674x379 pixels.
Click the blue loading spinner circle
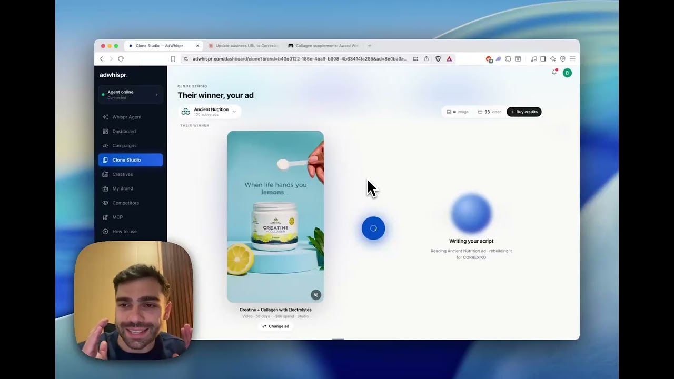click(x=373, y=228)
